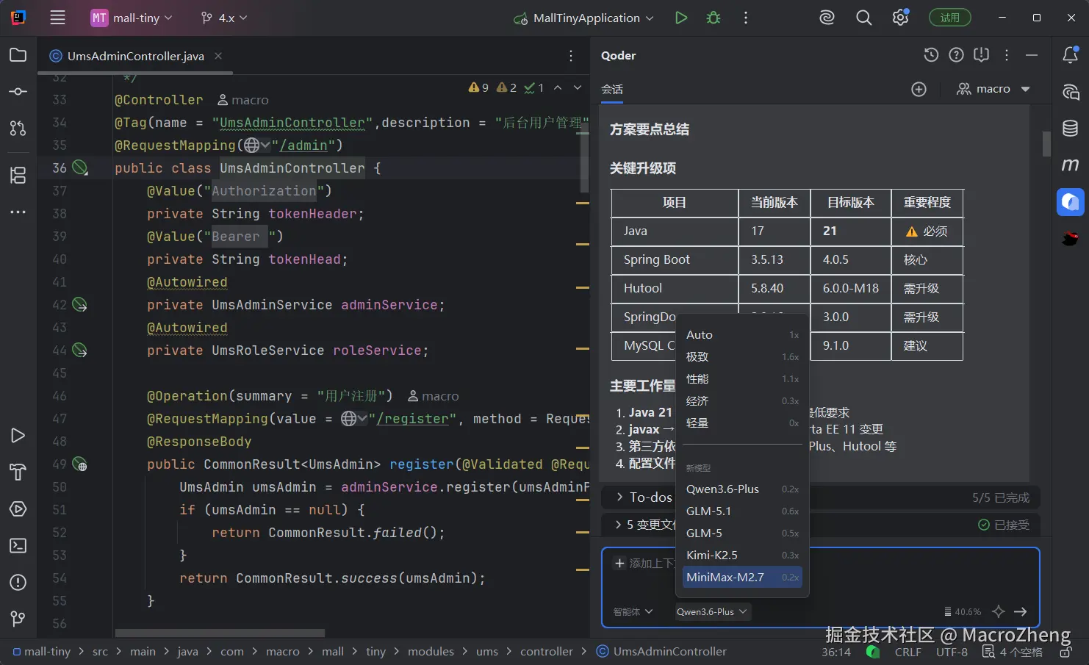Open Search Everywhere magnifier
1089x665 pixels.
click(x=864, y=18)
